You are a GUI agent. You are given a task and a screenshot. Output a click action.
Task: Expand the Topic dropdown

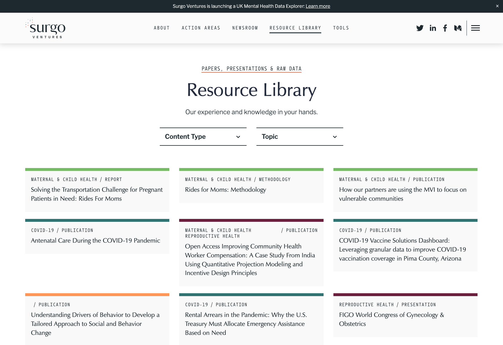300,137
